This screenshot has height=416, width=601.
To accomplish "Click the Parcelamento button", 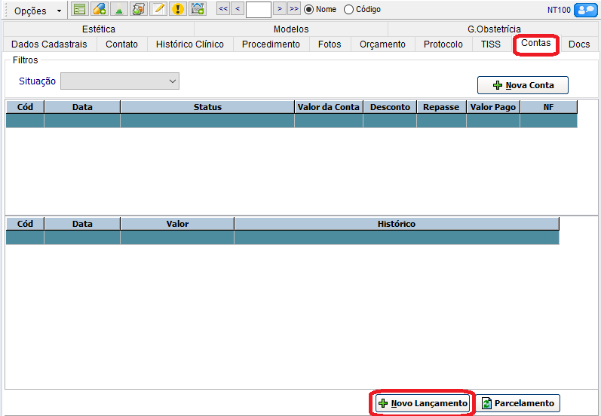I will pos(517,403).
